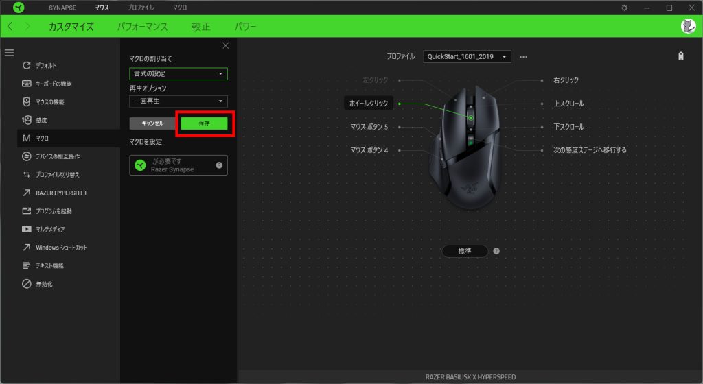This screenshot has height=384, width=703.
Task: Open the user avatar profile icon
Action: 688,26
